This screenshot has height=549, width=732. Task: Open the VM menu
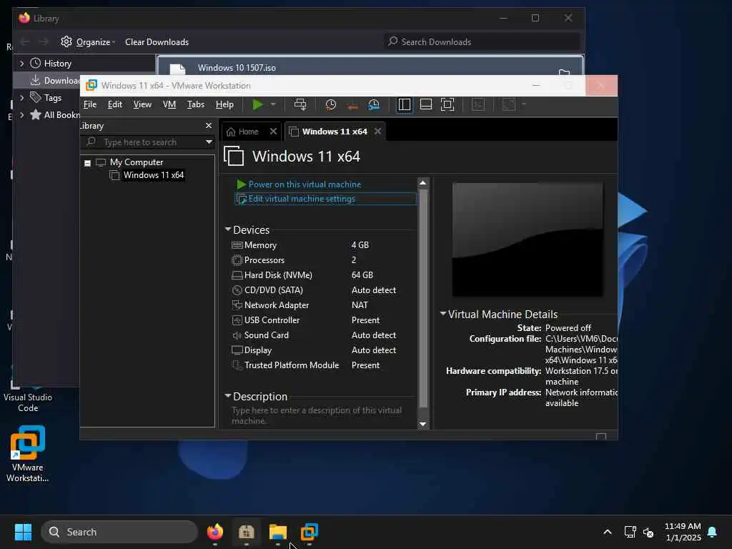(169, 104)
